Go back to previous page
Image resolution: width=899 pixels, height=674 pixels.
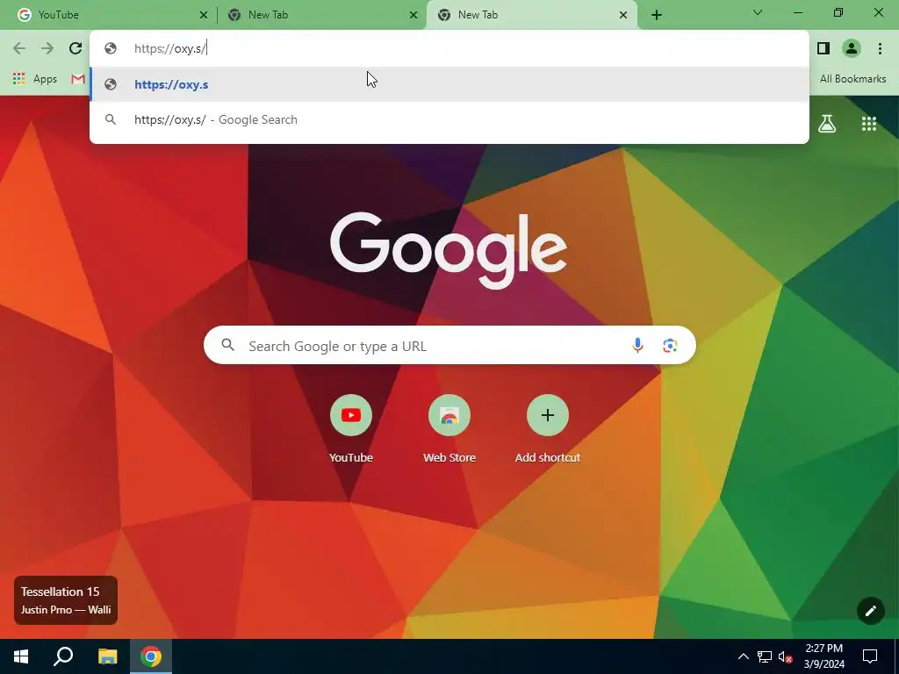(x=19, y=48)
